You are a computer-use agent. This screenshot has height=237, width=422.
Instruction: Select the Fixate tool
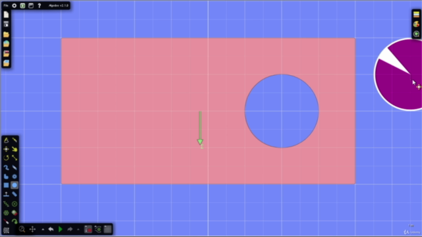click(x=15, y=204)
